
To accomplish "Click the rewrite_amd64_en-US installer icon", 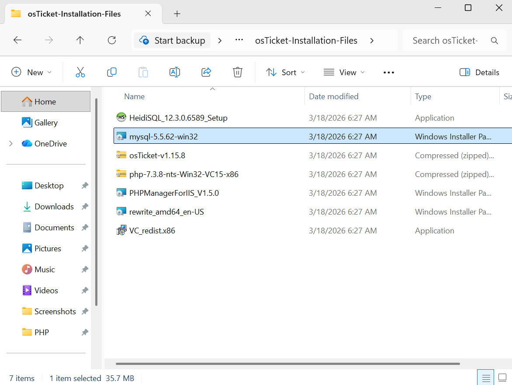I will point(121,211).
